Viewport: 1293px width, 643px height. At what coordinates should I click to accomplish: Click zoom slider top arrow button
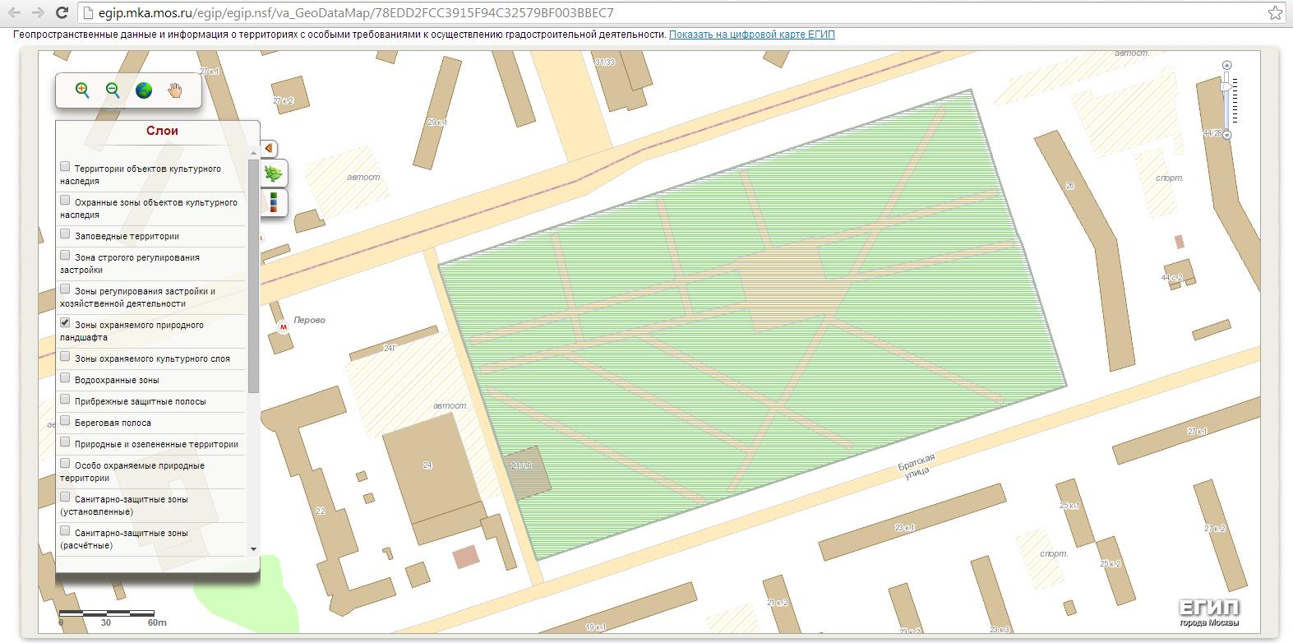[x=1226, y=65]
